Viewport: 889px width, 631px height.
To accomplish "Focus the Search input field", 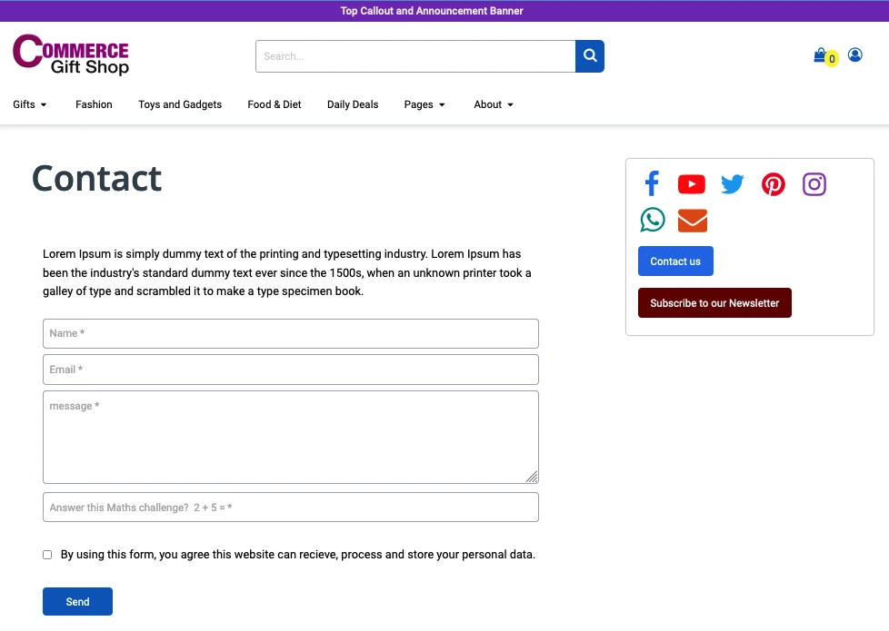I will pyautogui.click(x=415, y=56).
